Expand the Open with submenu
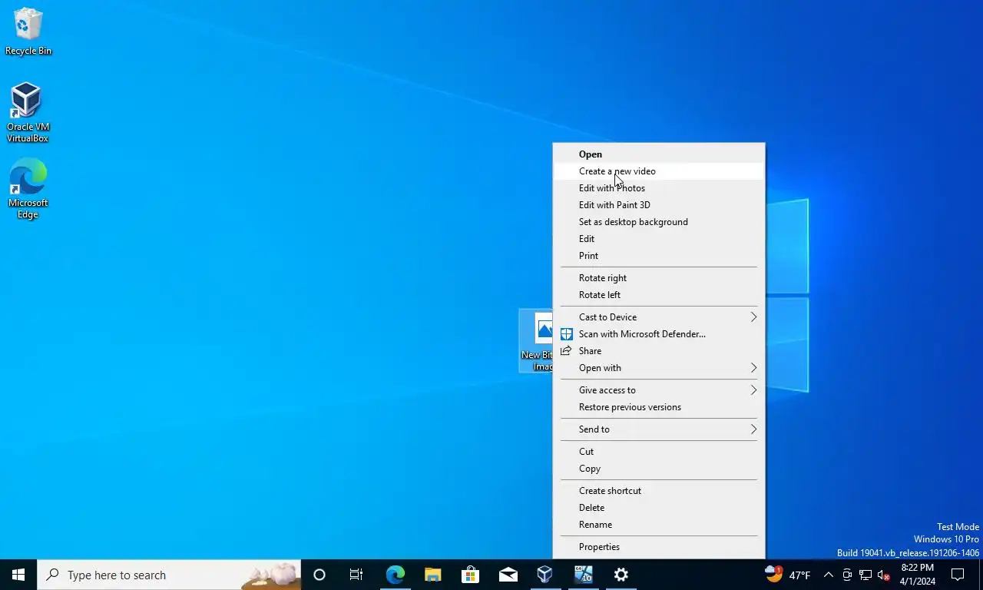 pyautogui.click(x=659, y=368)
